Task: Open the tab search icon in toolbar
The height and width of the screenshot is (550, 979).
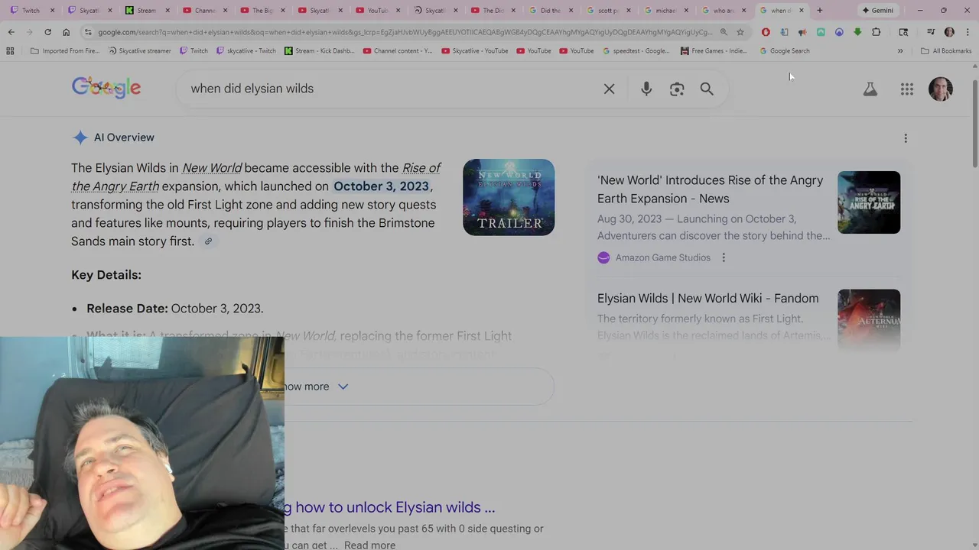Action: pos(903,32)
